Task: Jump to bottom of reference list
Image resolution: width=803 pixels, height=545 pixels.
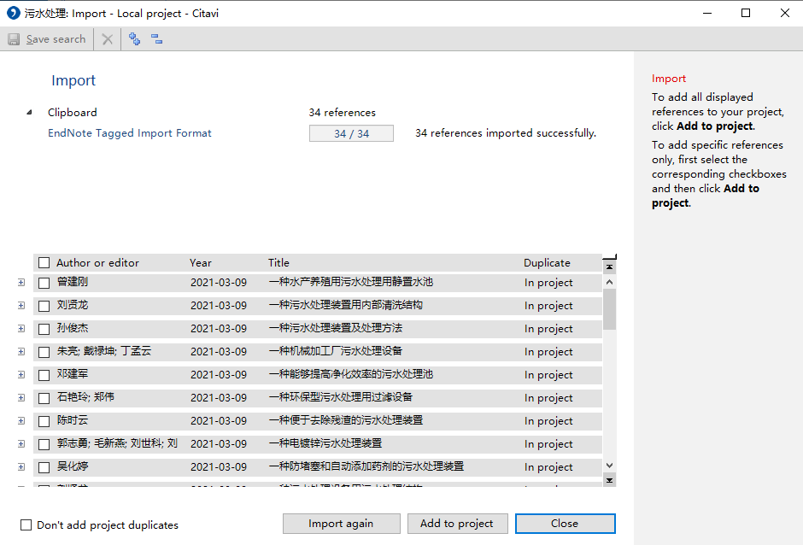Action: (609, 480)
